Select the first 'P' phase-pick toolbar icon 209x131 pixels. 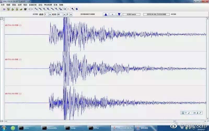pos(36,9)
